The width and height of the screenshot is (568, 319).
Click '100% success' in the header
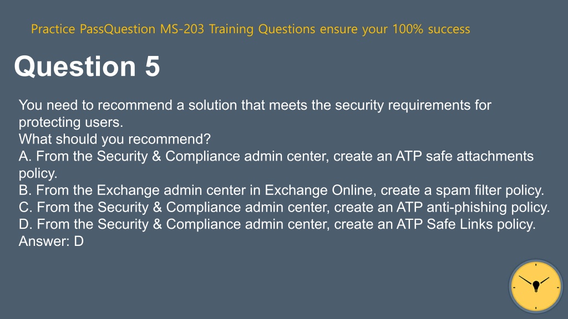point(431,29)
